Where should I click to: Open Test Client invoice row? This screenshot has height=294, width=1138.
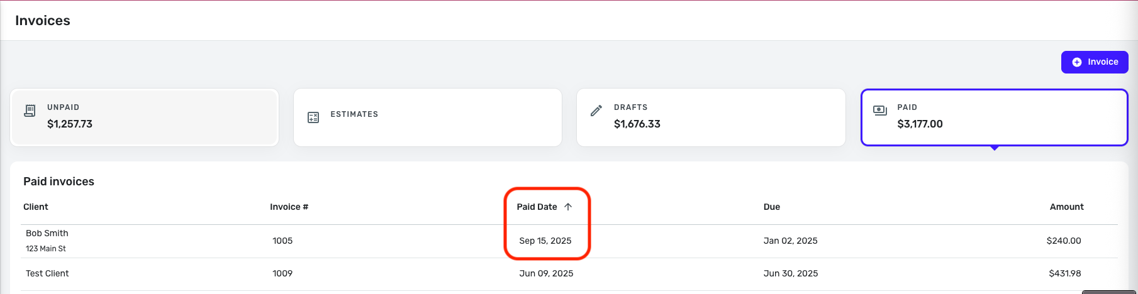click(47, 273)
